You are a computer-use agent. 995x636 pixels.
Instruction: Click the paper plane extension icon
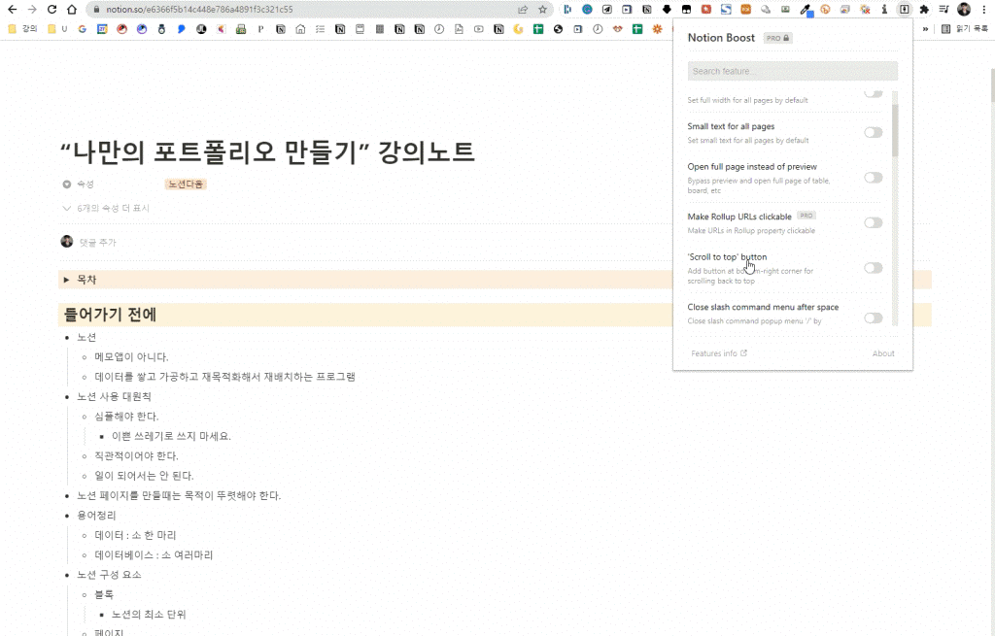click(x=606, y=10)
